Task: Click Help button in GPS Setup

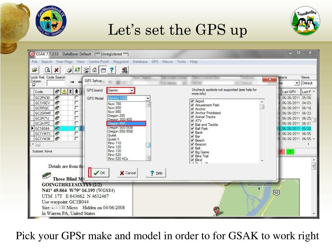Action: (156, 173)
